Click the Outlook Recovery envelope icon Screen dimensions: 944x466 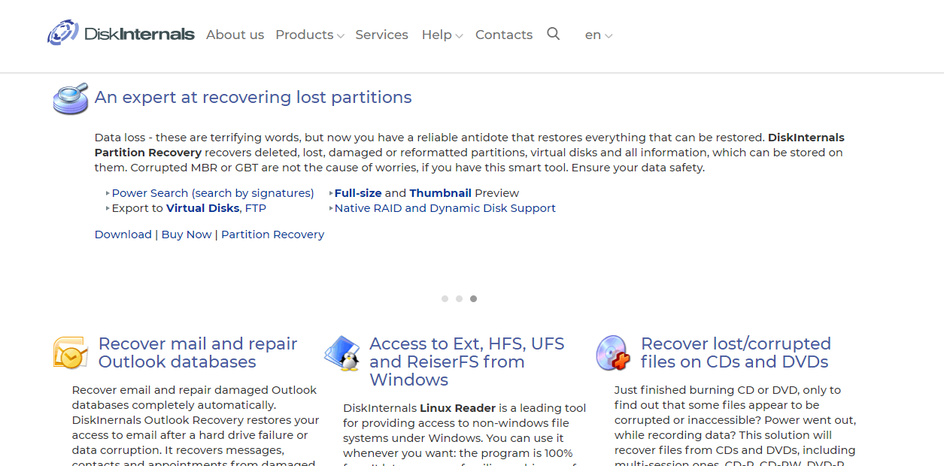pos(71,353)
